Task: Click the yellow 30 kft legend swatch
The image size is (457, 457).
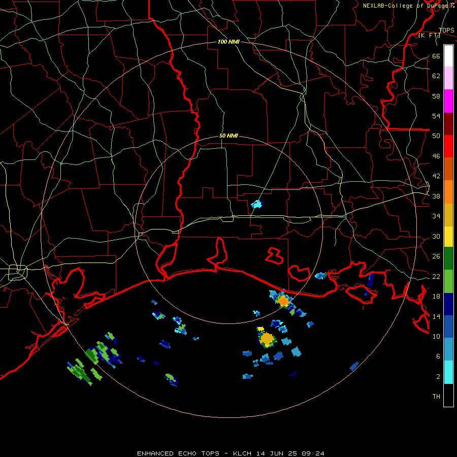Action: 448,237
